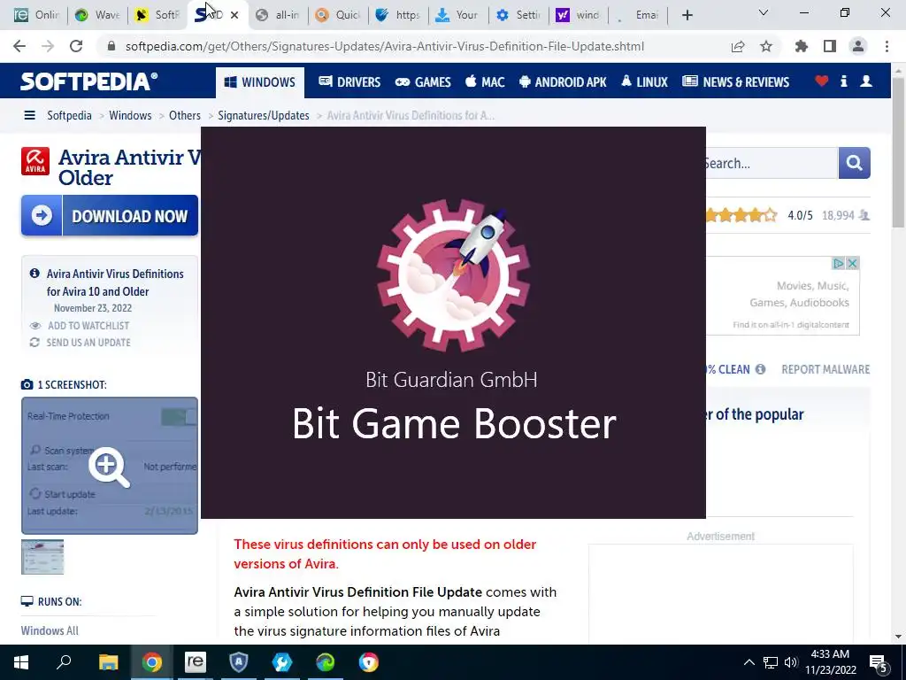Select the LINUX category
The width and height of the screenshot is (906, 680).
coord(644,82)
